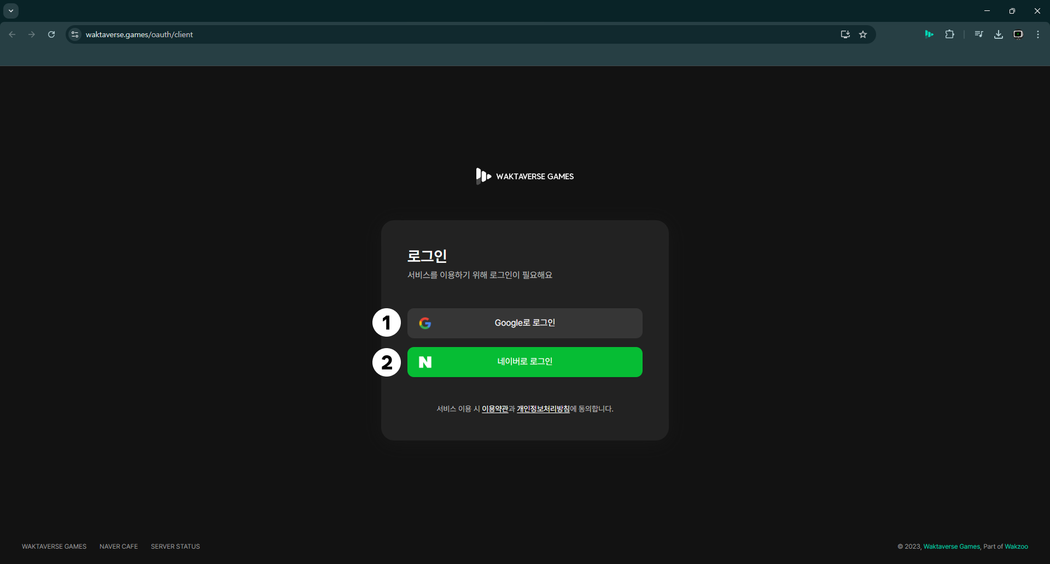This screenshot has width=1050, height=564.
Task: Reload the current page
Action: pos(51,34)
